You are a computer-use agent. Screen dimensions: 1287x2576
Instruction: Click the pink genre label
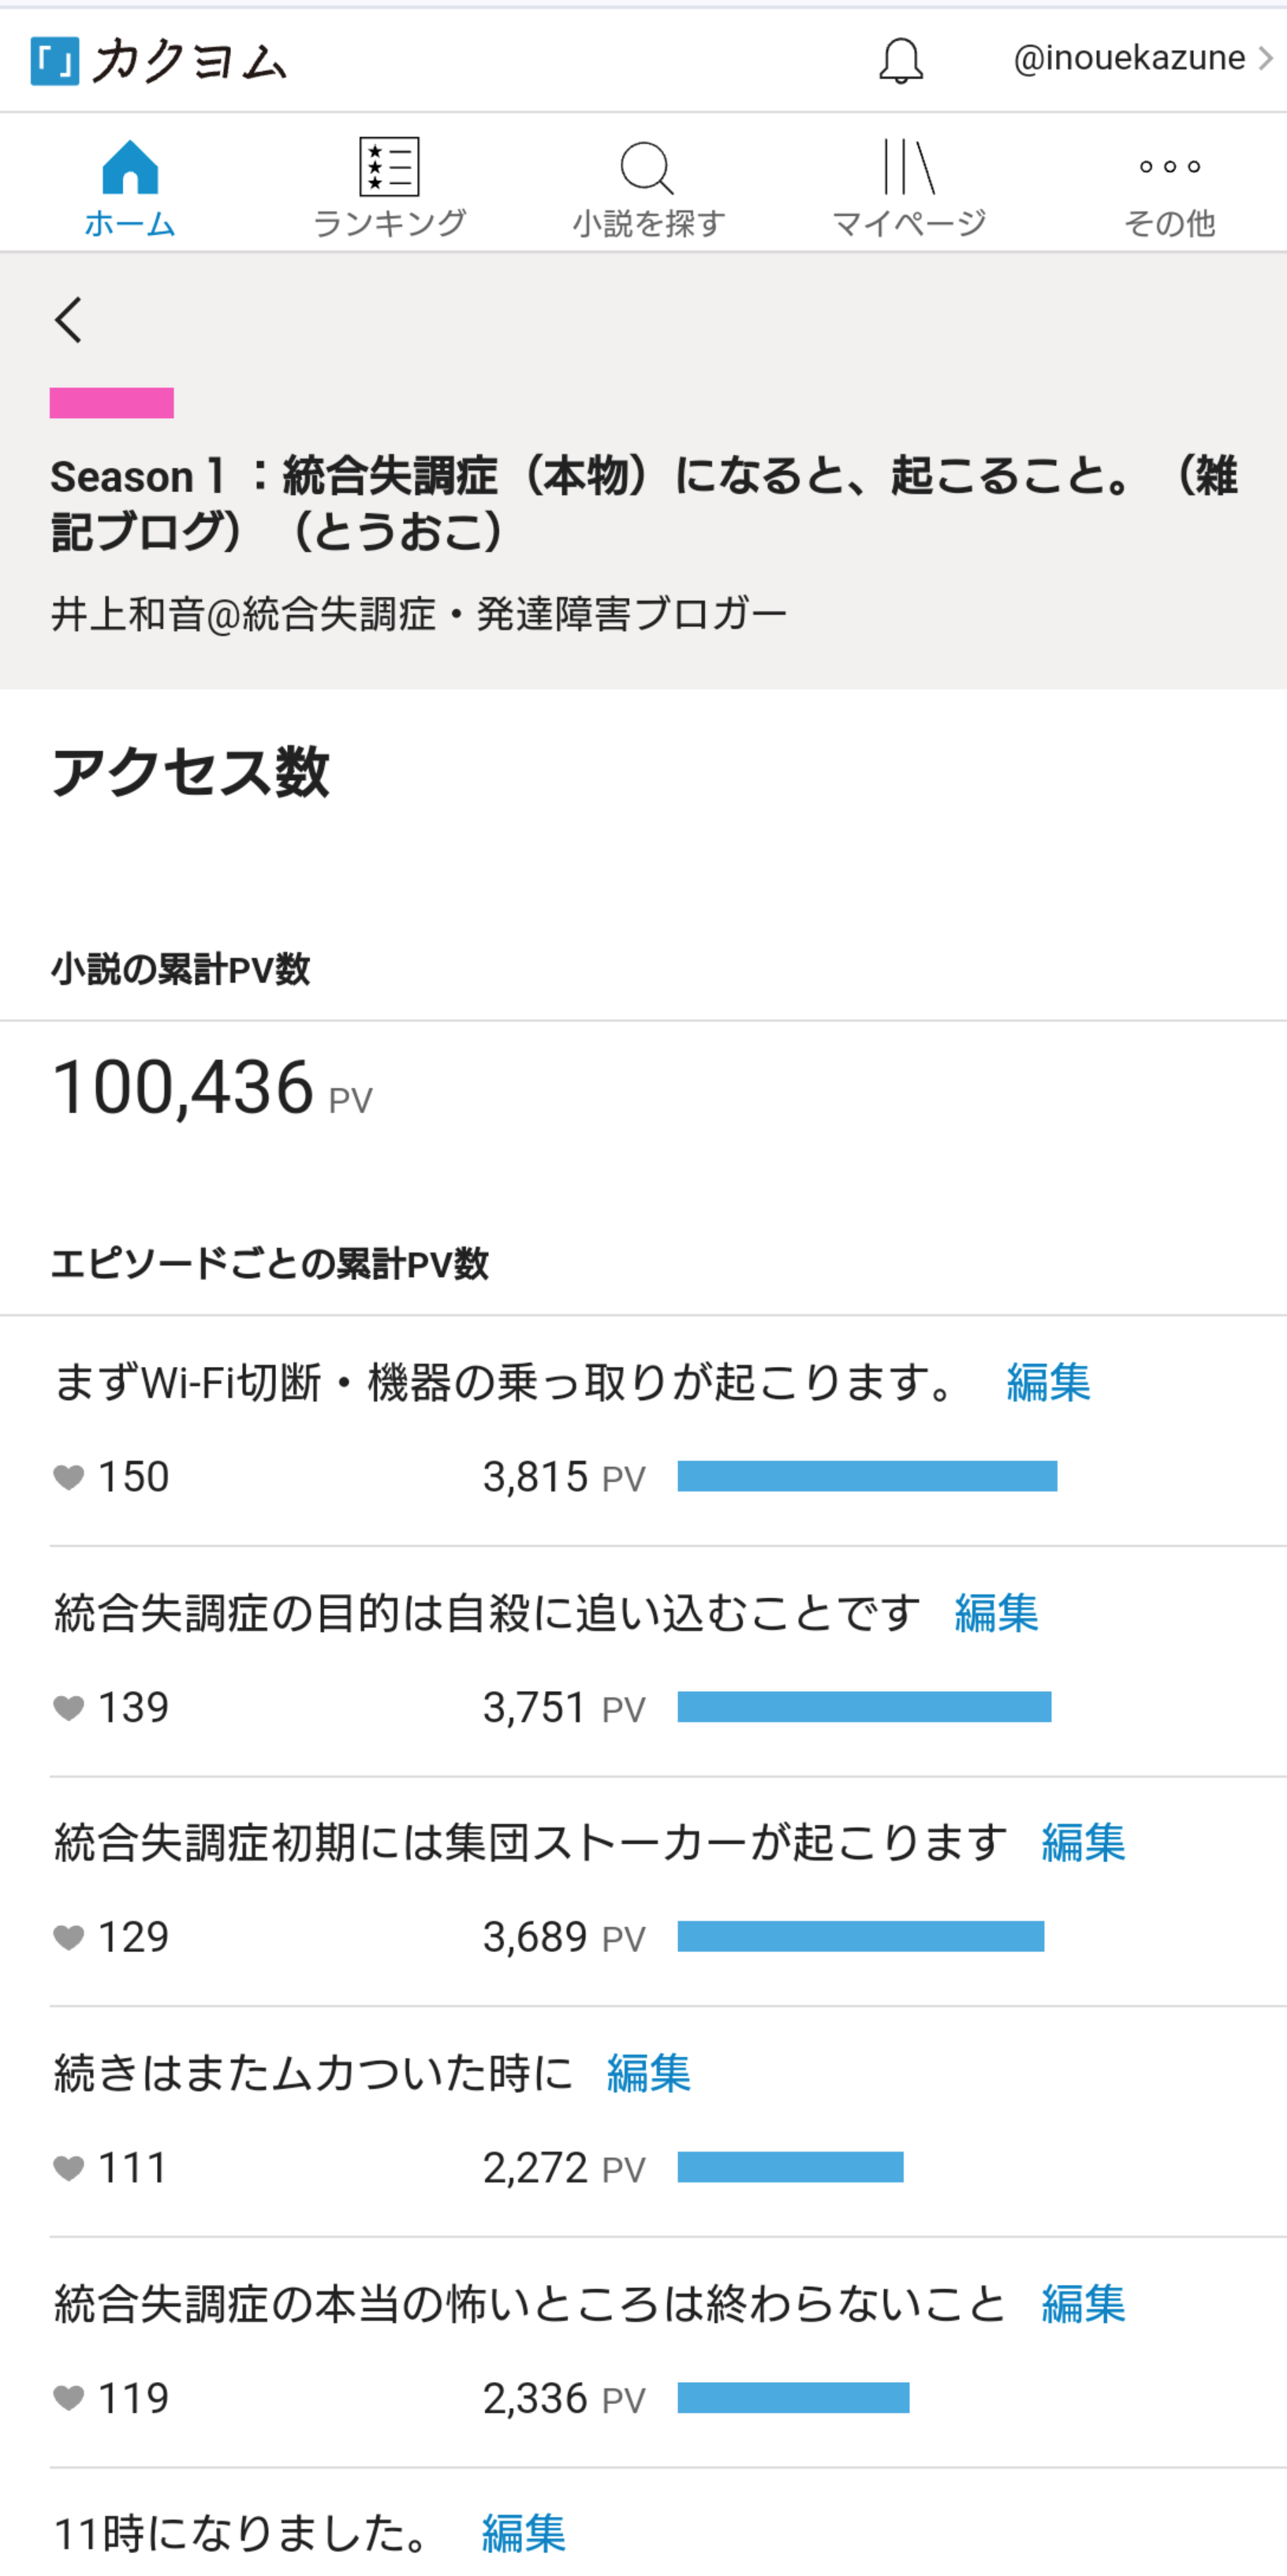[112, 402]
